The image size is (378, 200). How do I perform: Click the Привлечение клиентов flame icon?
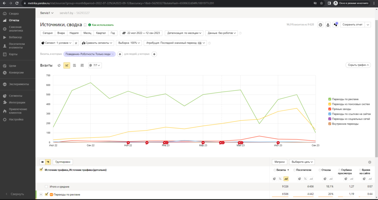pos(4,111)
